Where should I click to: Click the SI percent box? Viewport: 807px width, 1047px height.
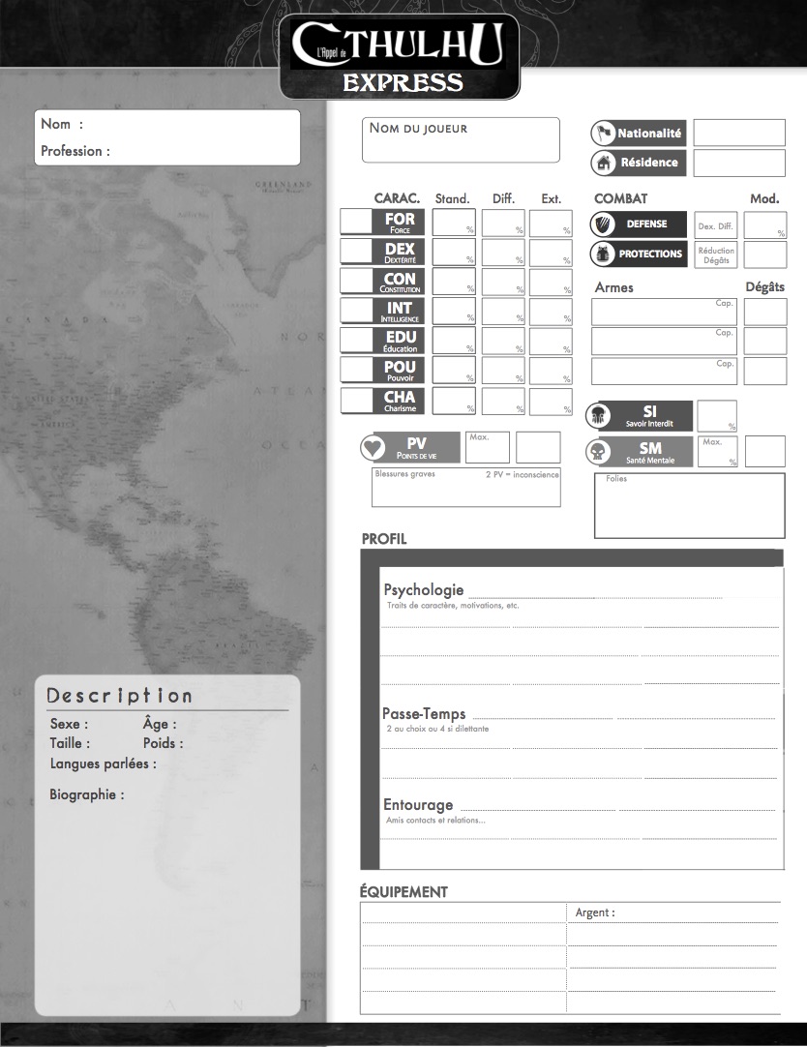(x=717, y=416)
